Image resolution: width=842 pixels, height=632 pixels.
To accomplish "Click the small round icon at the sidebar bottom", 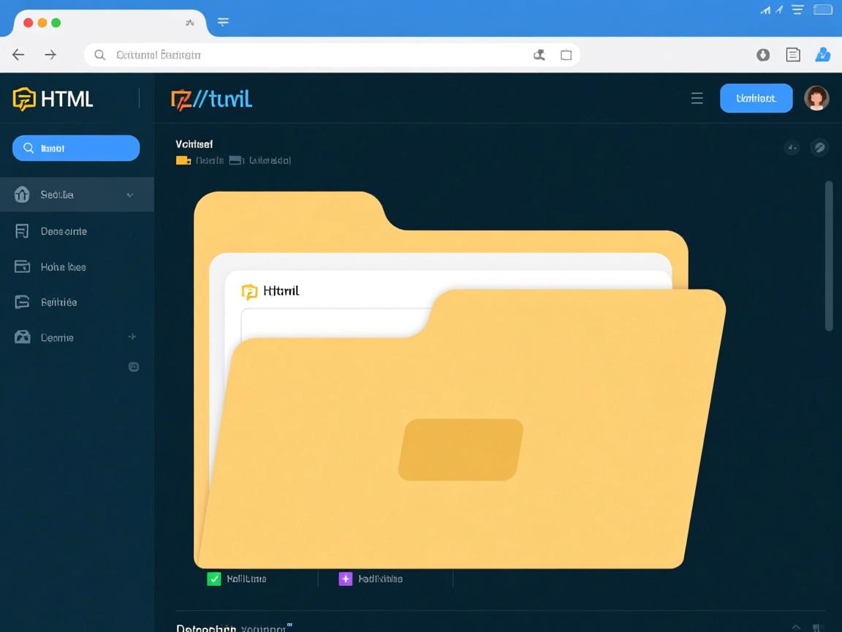I will click(x=134, y=367).
